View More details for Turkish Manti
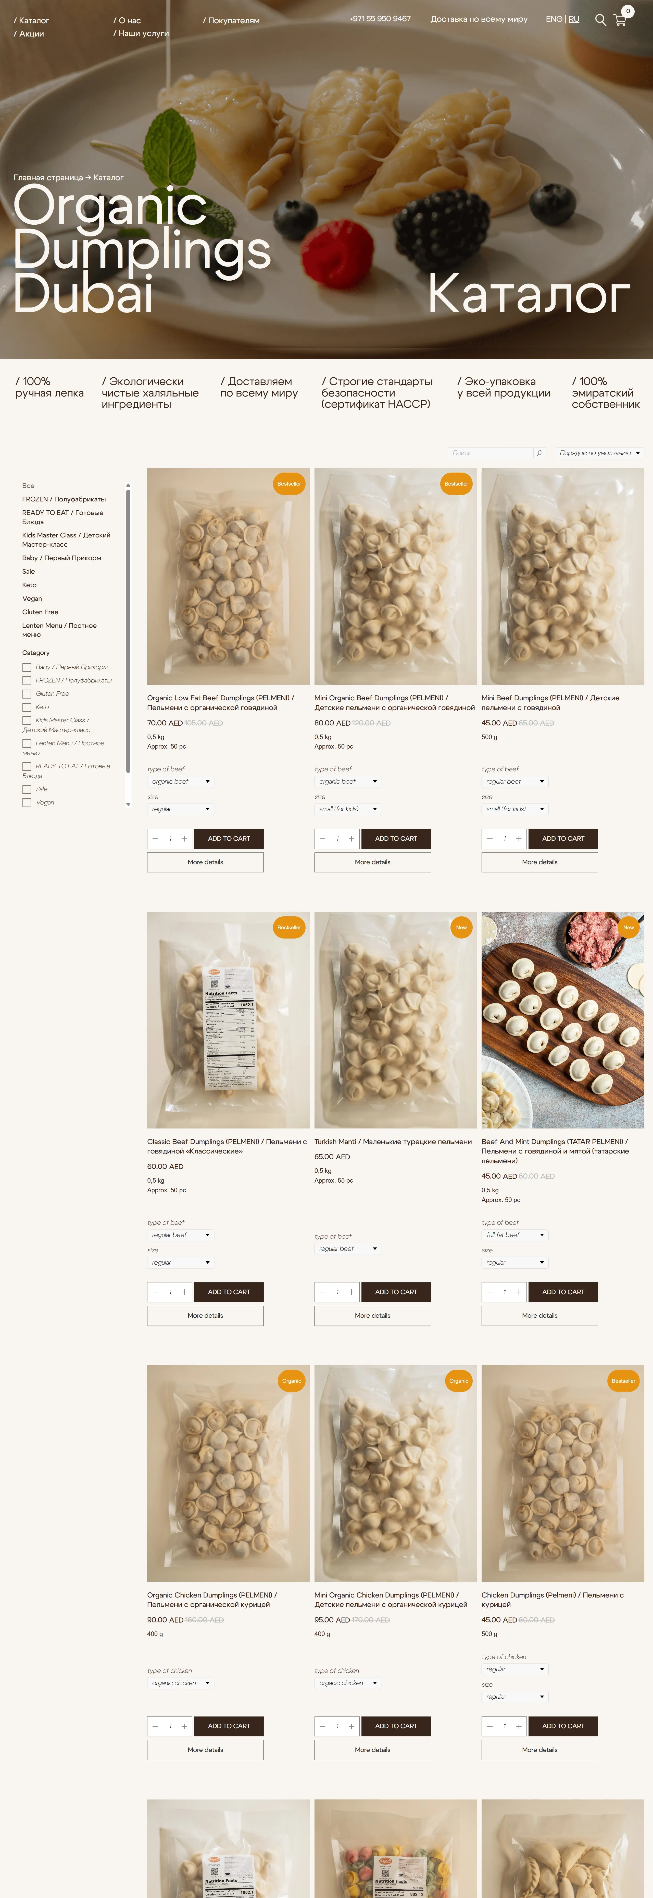 372,1315
